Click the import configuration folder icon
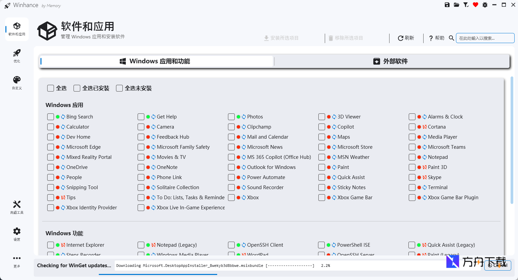The height and width of the screenshot is (280, 518). click(x=456, y=5)
